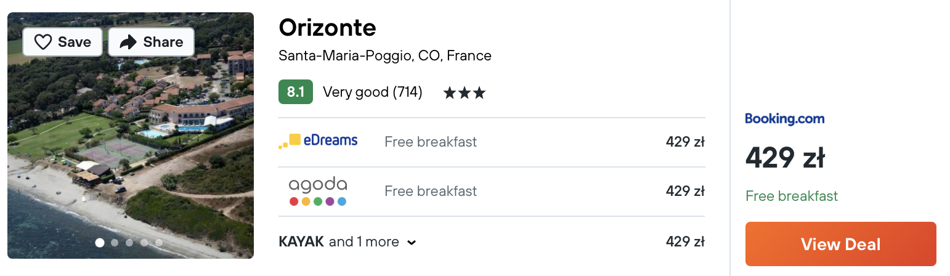Open the agoda logo offer
Screen dimensions: 950x276
(318, 191)
